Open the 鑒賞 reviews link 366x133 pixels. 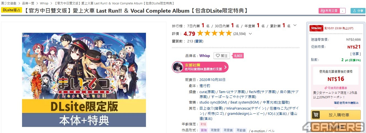tap(199, 41)
